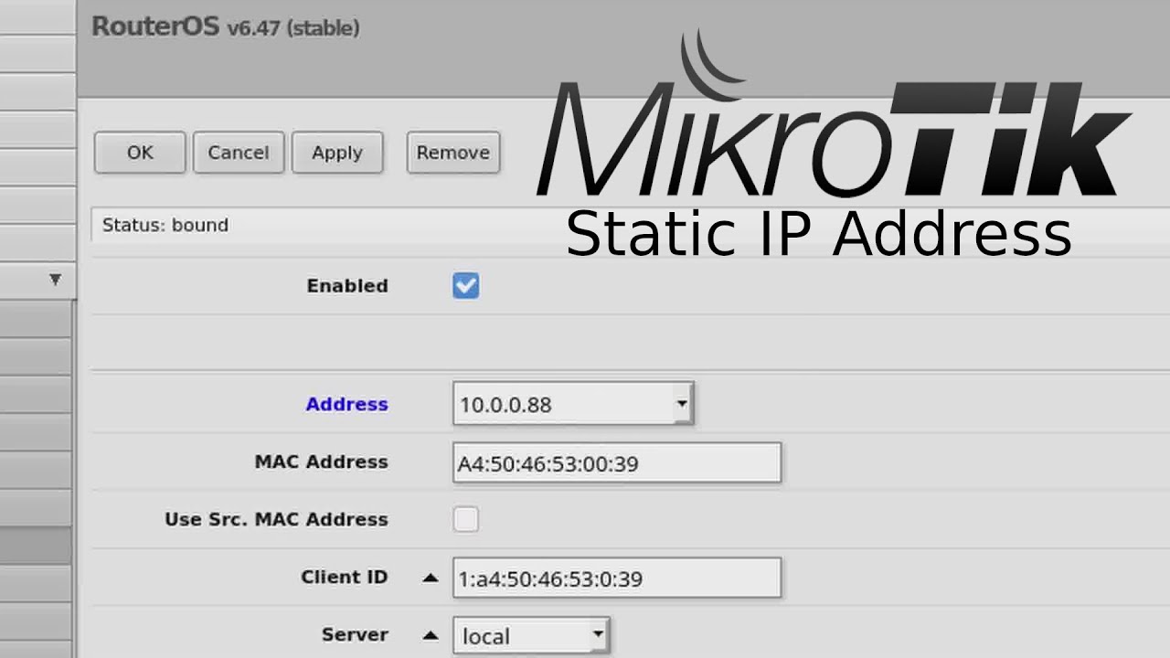Click the Cancel button

[239, 153]
